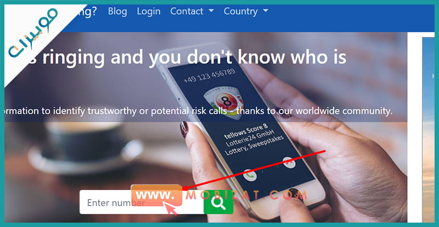This screenshot has height=227, width=439.
Task: Open the Blog link in the navbar
Action: (117, 11)
